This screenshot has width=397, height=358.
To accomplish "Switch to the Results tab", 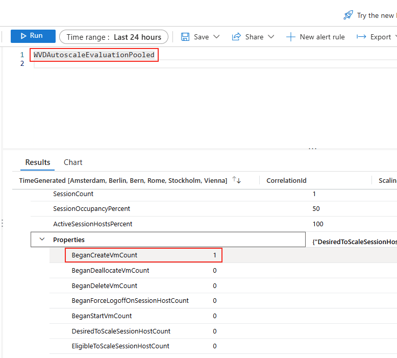I will point(38,162).
